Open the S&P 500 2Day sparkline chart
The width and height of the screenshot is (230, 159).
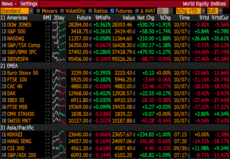[59, 31]
